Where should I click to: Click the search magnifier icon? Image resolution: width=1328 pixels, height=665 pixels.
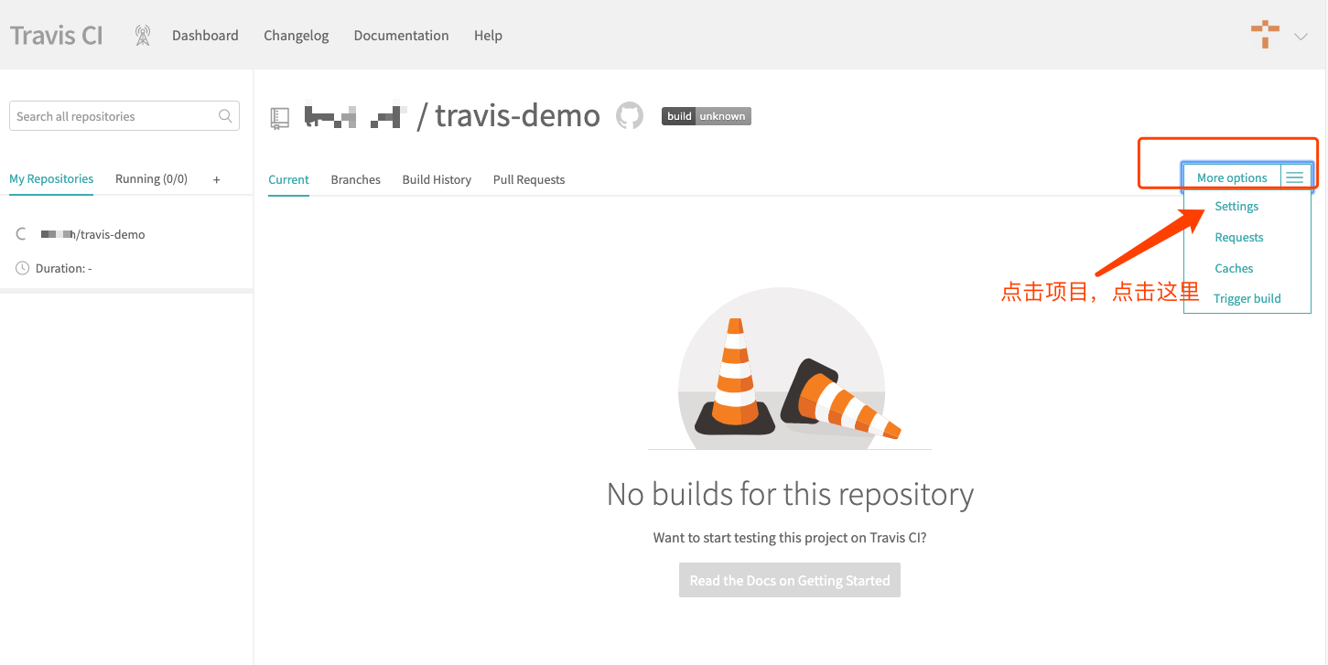point(225,116)
